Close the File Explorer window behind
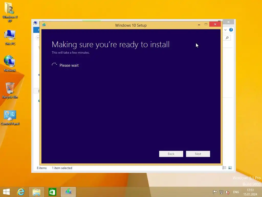 (x=228, y=22)
